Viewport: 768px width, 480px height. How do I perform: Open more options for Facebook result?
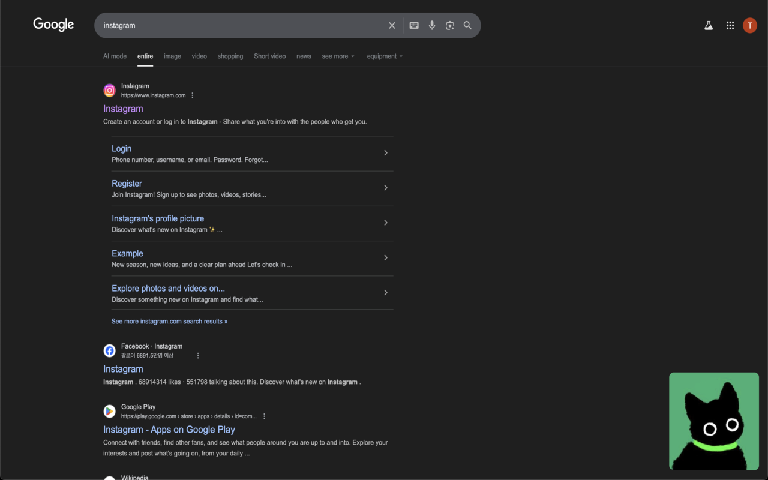(198, 356)
